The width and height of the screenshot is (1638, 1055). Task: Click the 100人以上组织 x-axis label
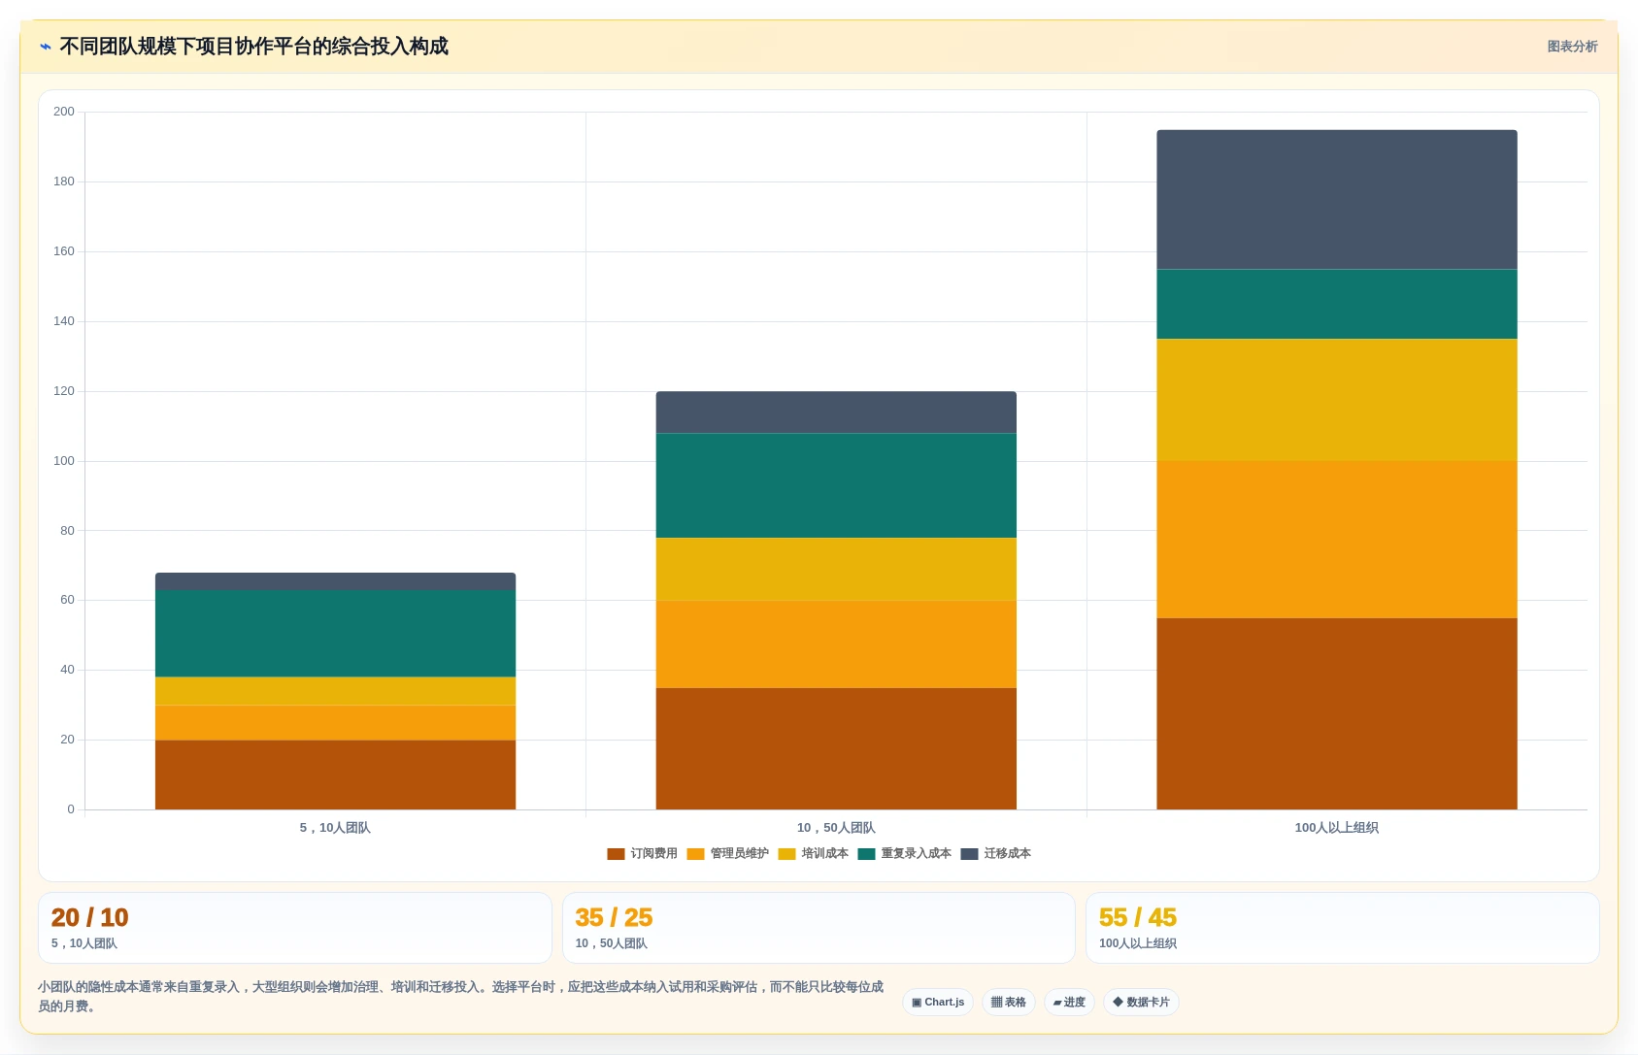[x=1337, y=828]
